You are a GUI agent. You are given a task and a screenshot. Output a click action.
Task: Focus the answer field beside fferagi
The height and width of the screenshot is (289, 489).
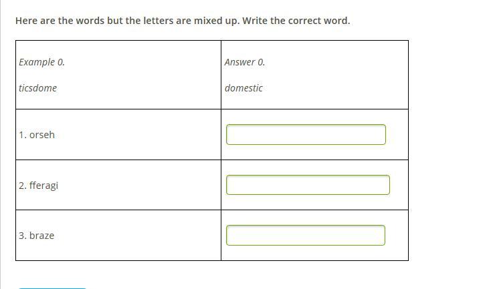308,185
